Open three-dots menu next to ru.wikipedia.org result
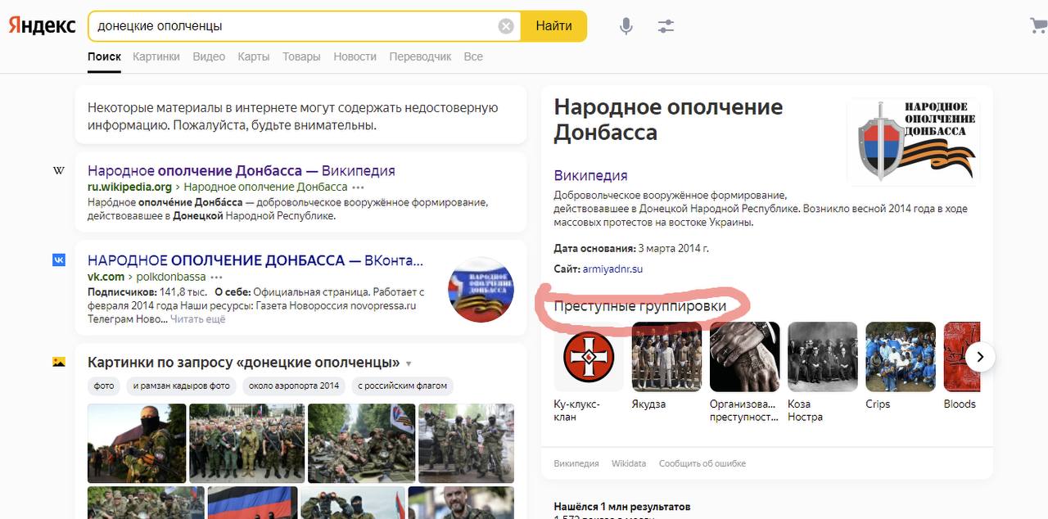The width and height of the screenshot is (1048, 519). (x=358, y=187)
